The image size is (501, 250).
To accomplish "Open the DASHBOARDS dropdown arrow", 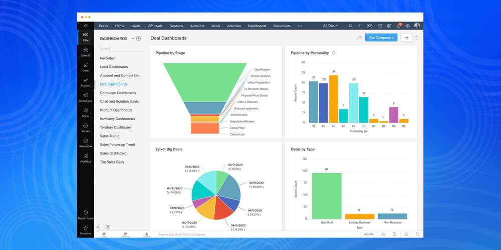I will 133,38.
